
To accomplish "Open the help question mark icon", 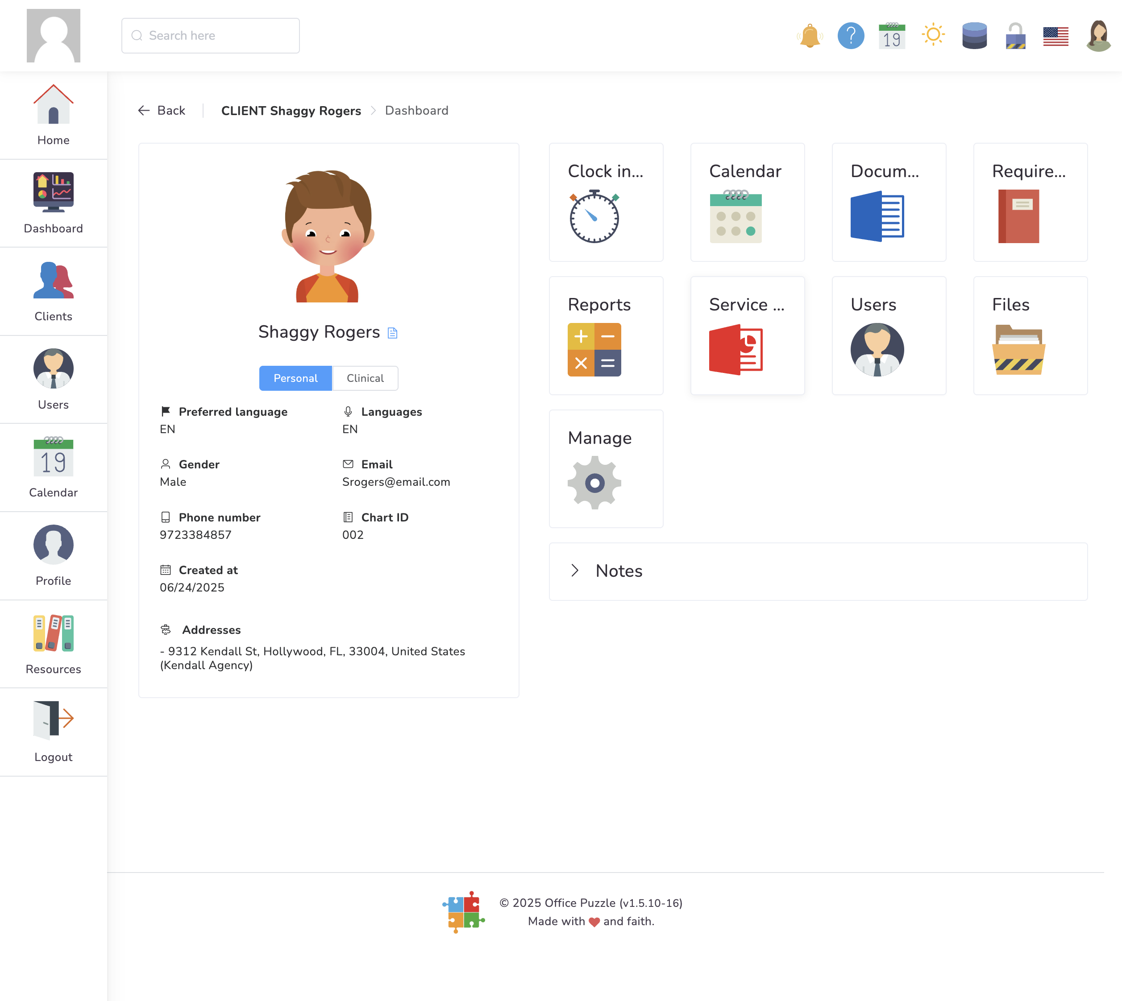I will pos(851,36).
